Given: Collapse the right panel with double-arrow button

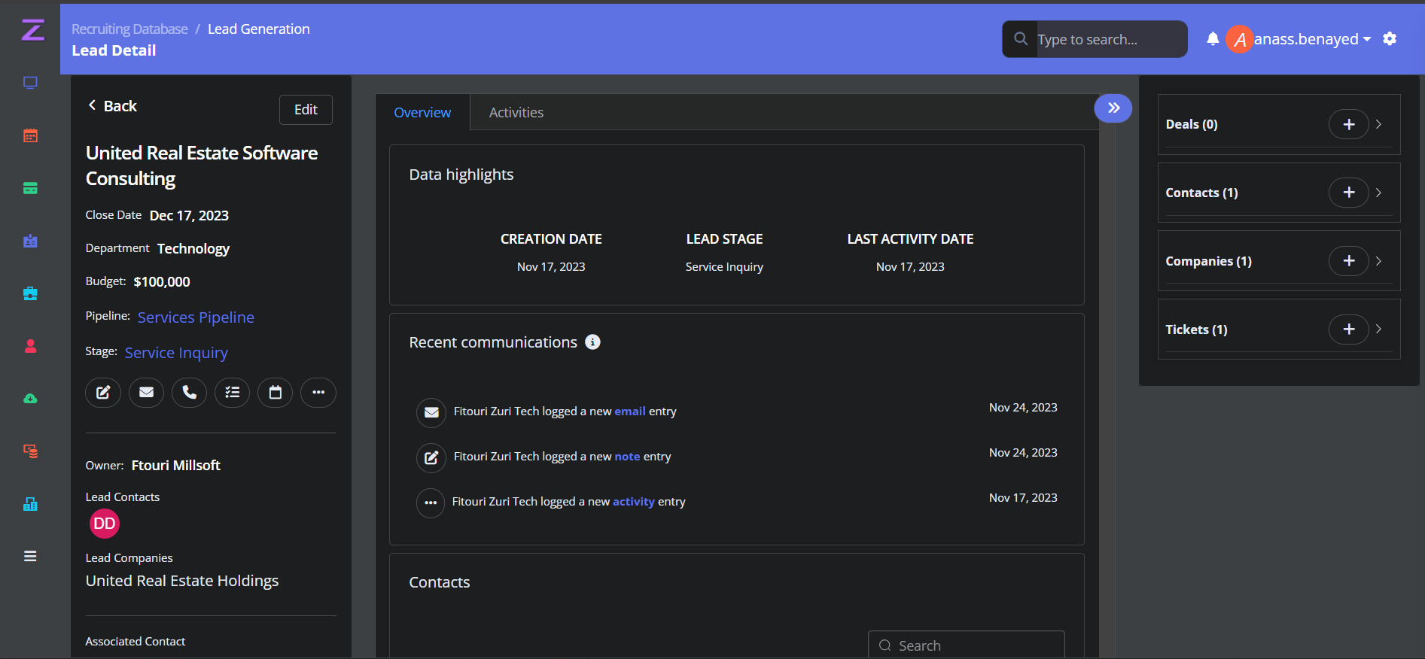Looking at the screenshot, I should click(1113, 108).
